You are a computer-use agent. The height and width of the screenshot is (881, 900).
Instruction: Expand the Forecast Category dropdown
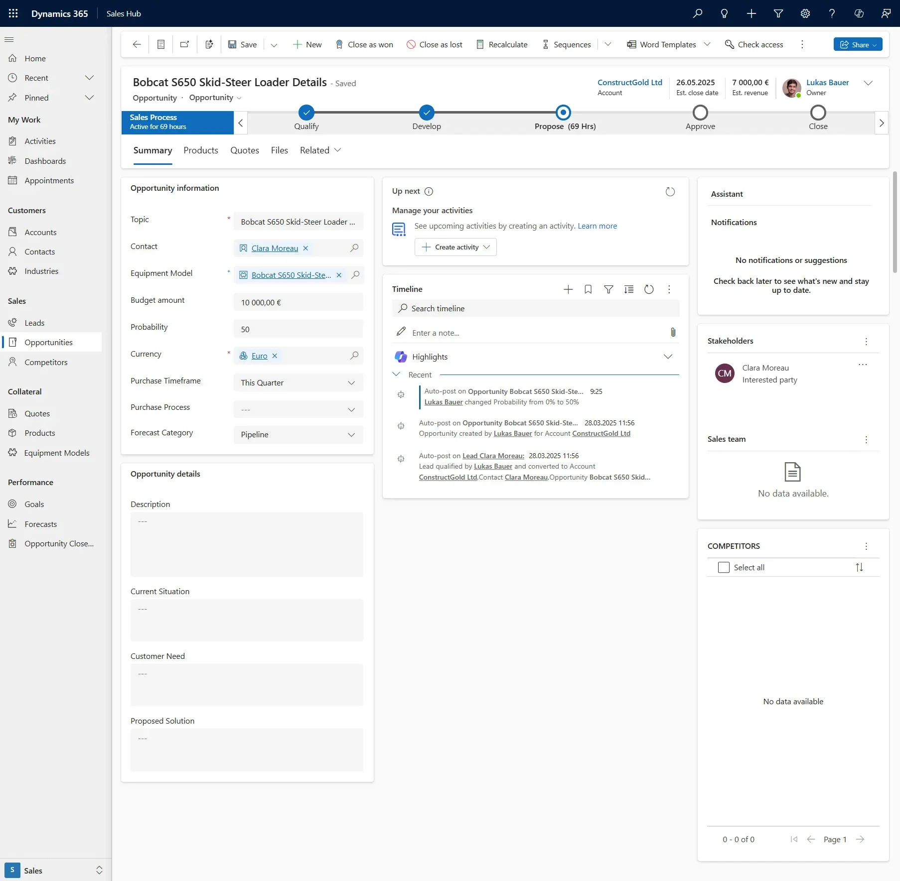351,434
